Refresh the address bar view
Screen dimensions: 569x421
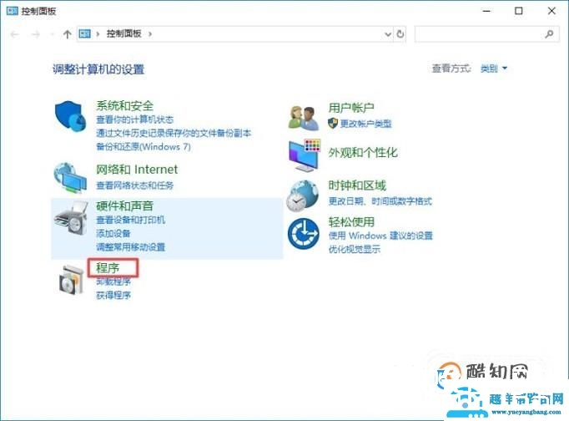click(x=400, y=34)
